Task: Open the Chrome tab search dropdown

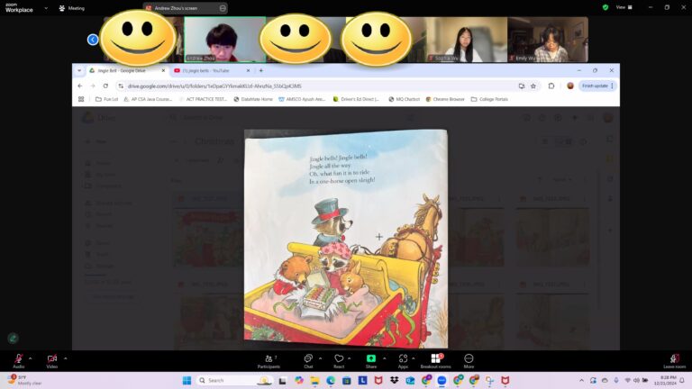Action: pyautogui.click(x=79, y=70)
